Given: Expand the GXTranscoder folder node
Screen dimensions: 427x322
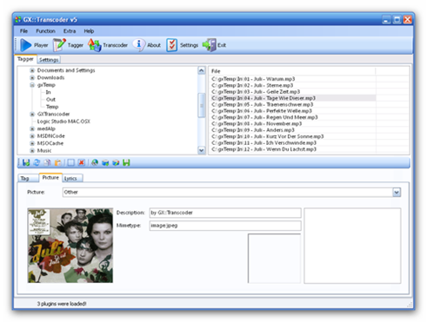Looking at the screenshot, I should pyautogui.click(x=32, y=114).
